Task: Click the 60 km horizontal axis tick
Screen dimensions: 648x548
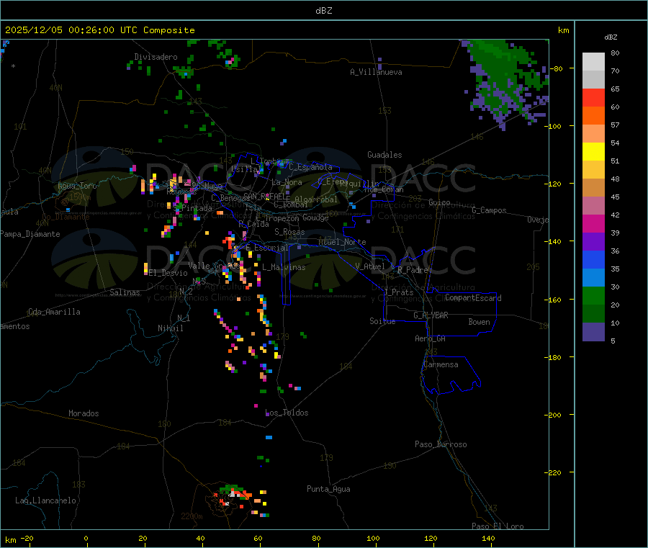Action: tap(258, 538)
